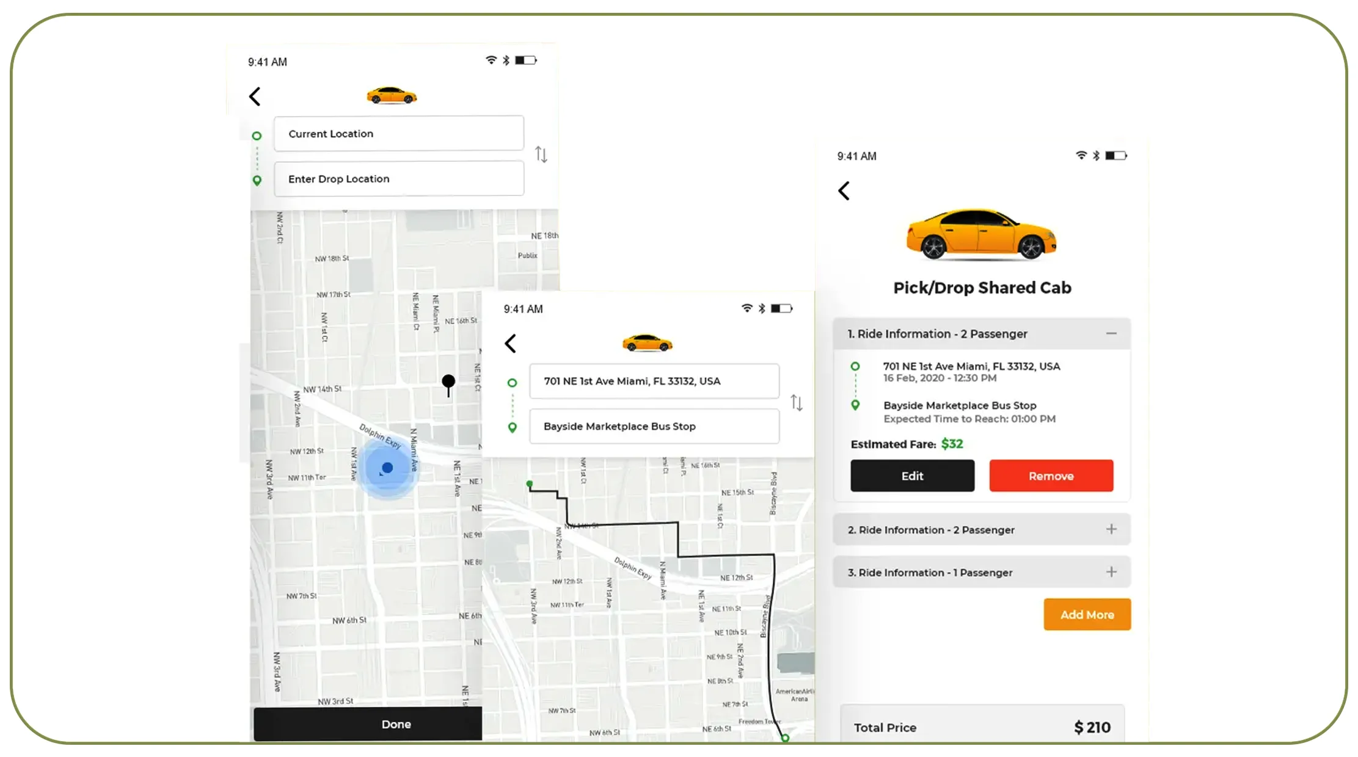Viewport: 1358px width, 757px height.
Task: Click the yellow taxi icon on left screen
Action: coord(392,95)
